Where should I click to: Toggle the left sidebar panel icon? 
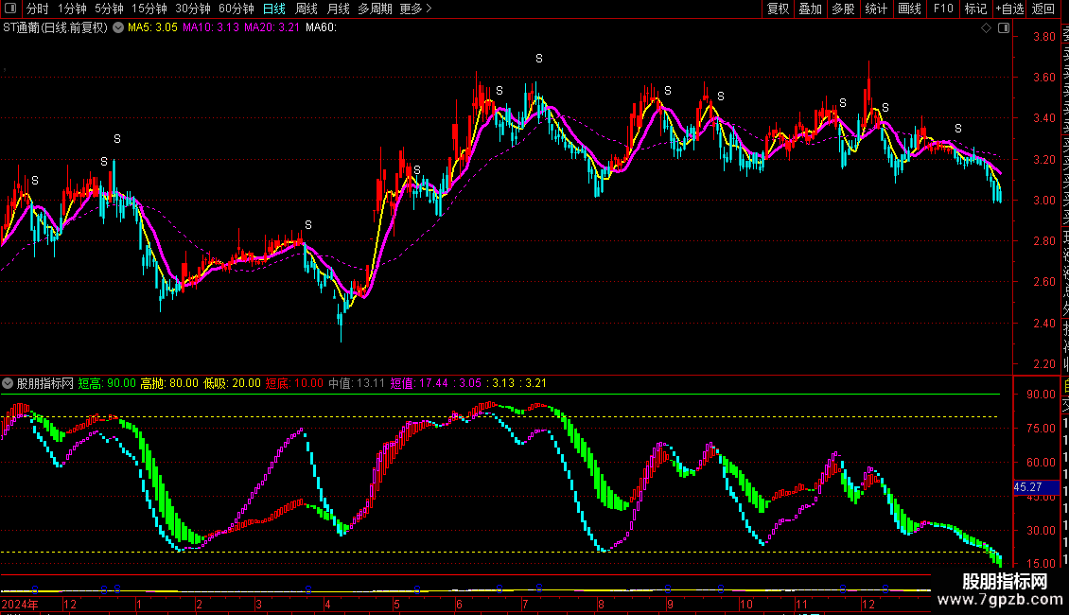click(x=9, y=9)
